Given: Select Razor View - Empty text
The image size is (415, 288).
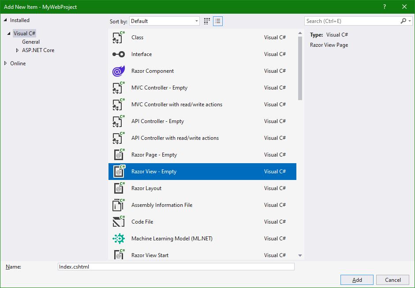Looking at the screenshot, I should tap(154, 172).
